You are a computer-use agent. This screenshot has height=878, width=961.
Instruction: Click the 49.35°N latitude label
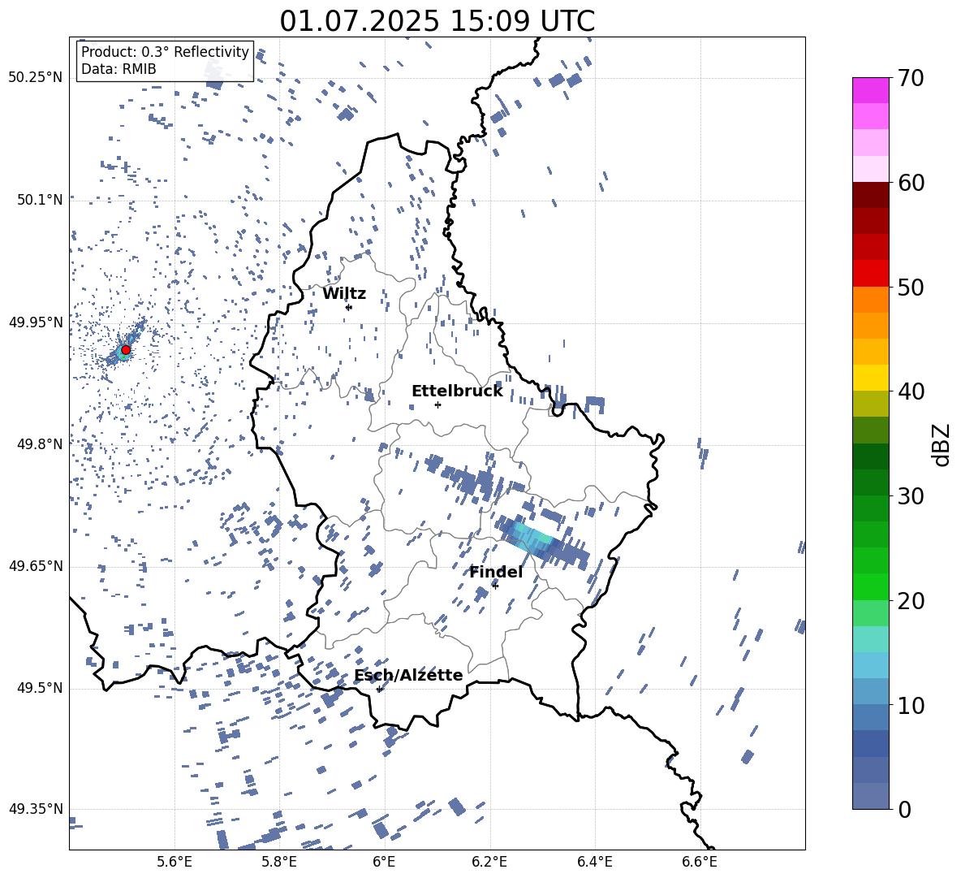tap(36, 809)
